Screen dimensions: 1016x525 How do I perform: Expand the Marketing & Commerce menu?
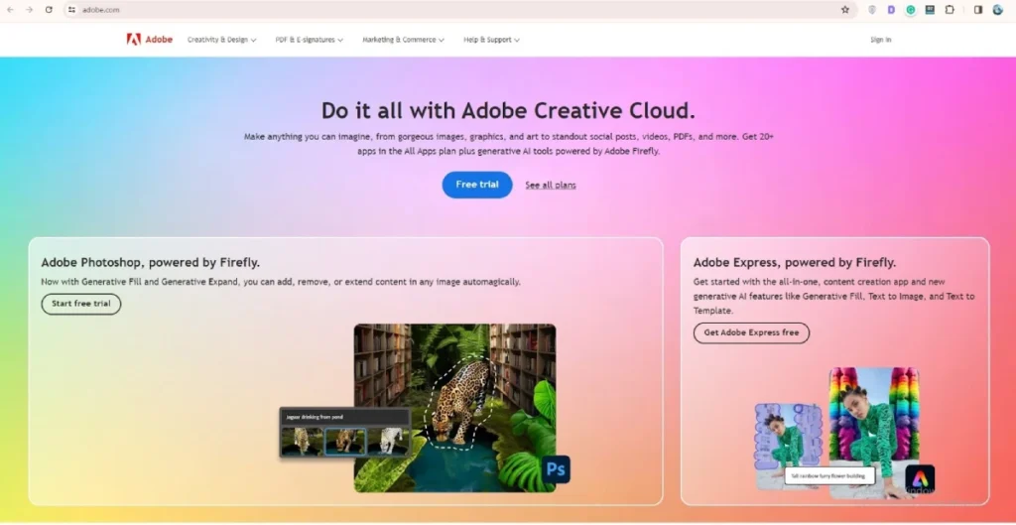point(403,40)
